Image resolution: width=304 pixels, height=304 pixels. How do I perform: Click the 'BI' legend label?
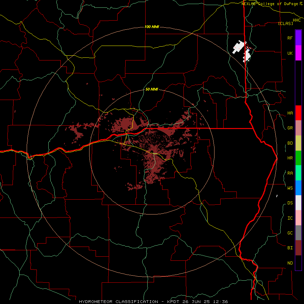pos(290,248)
